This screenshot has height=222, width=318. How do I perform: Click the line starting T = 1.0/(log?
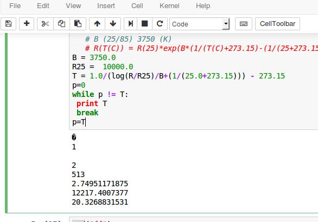[179, 76]
